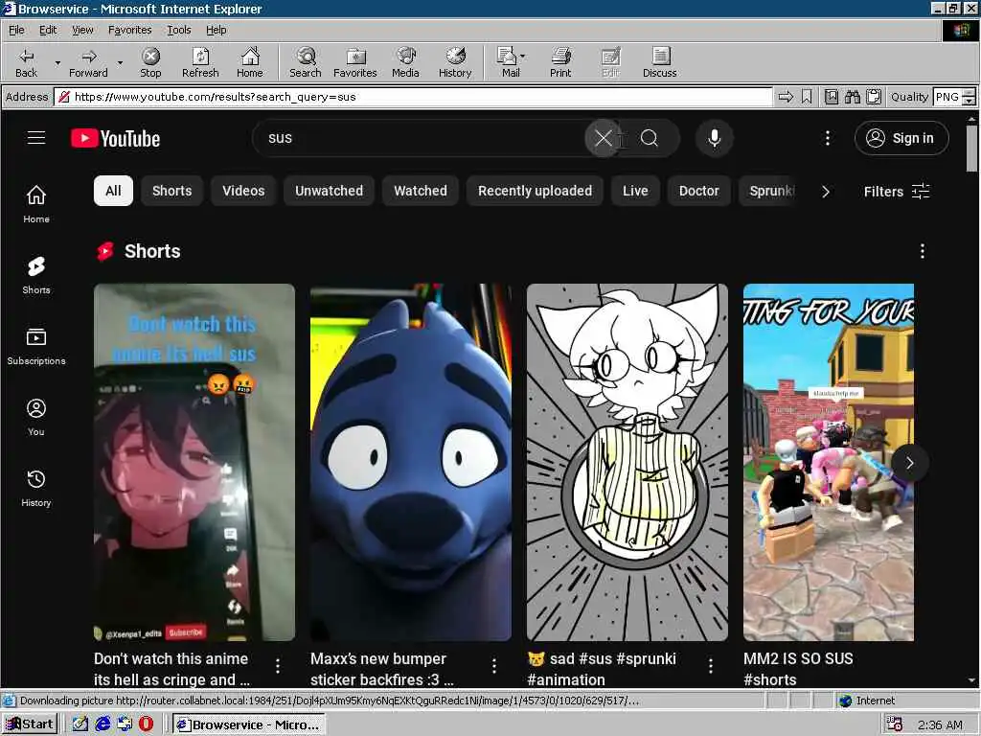
Task: Open options for Maxx's bumper sticker short
Action: point(494,665)
